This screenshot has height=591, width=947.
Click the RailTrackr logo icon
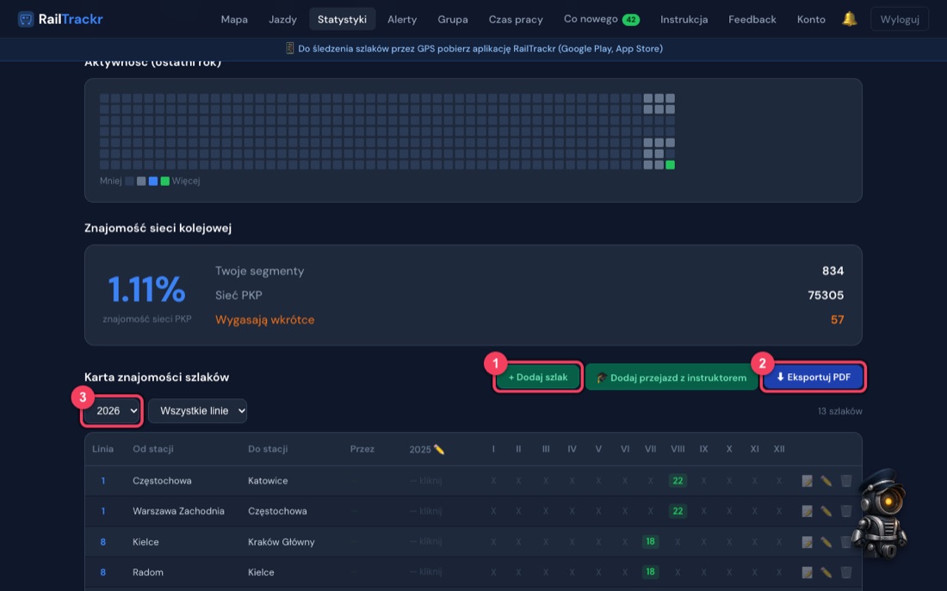[x=25, y=19]
